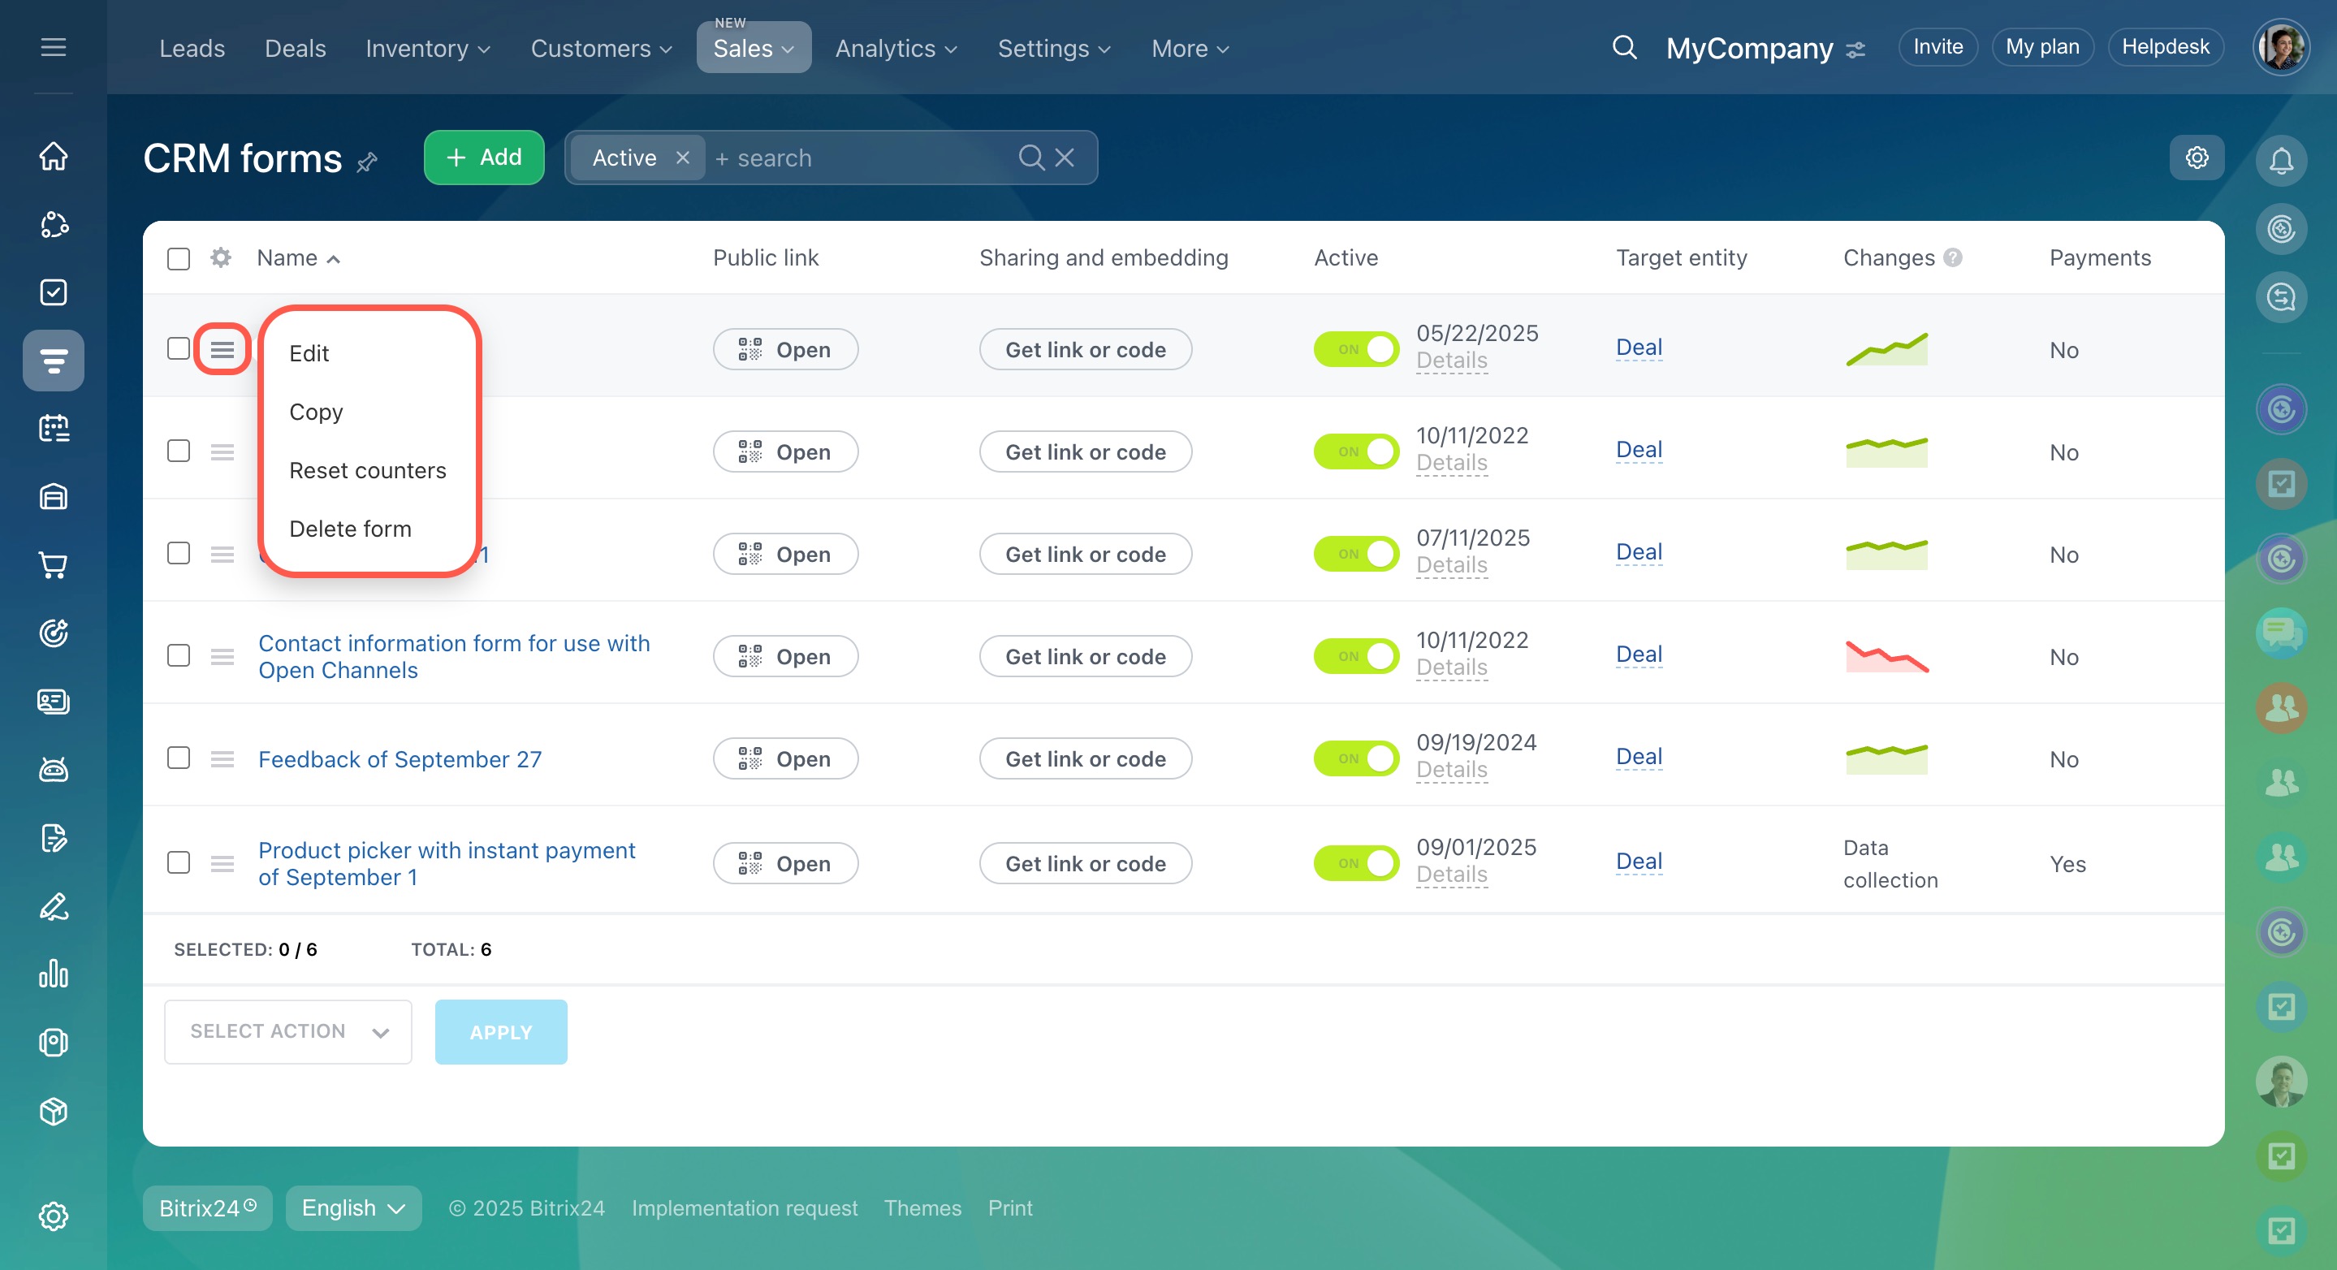Select Delete form in the context menu
This screenshot has height=1270, width=2337.
350,529
